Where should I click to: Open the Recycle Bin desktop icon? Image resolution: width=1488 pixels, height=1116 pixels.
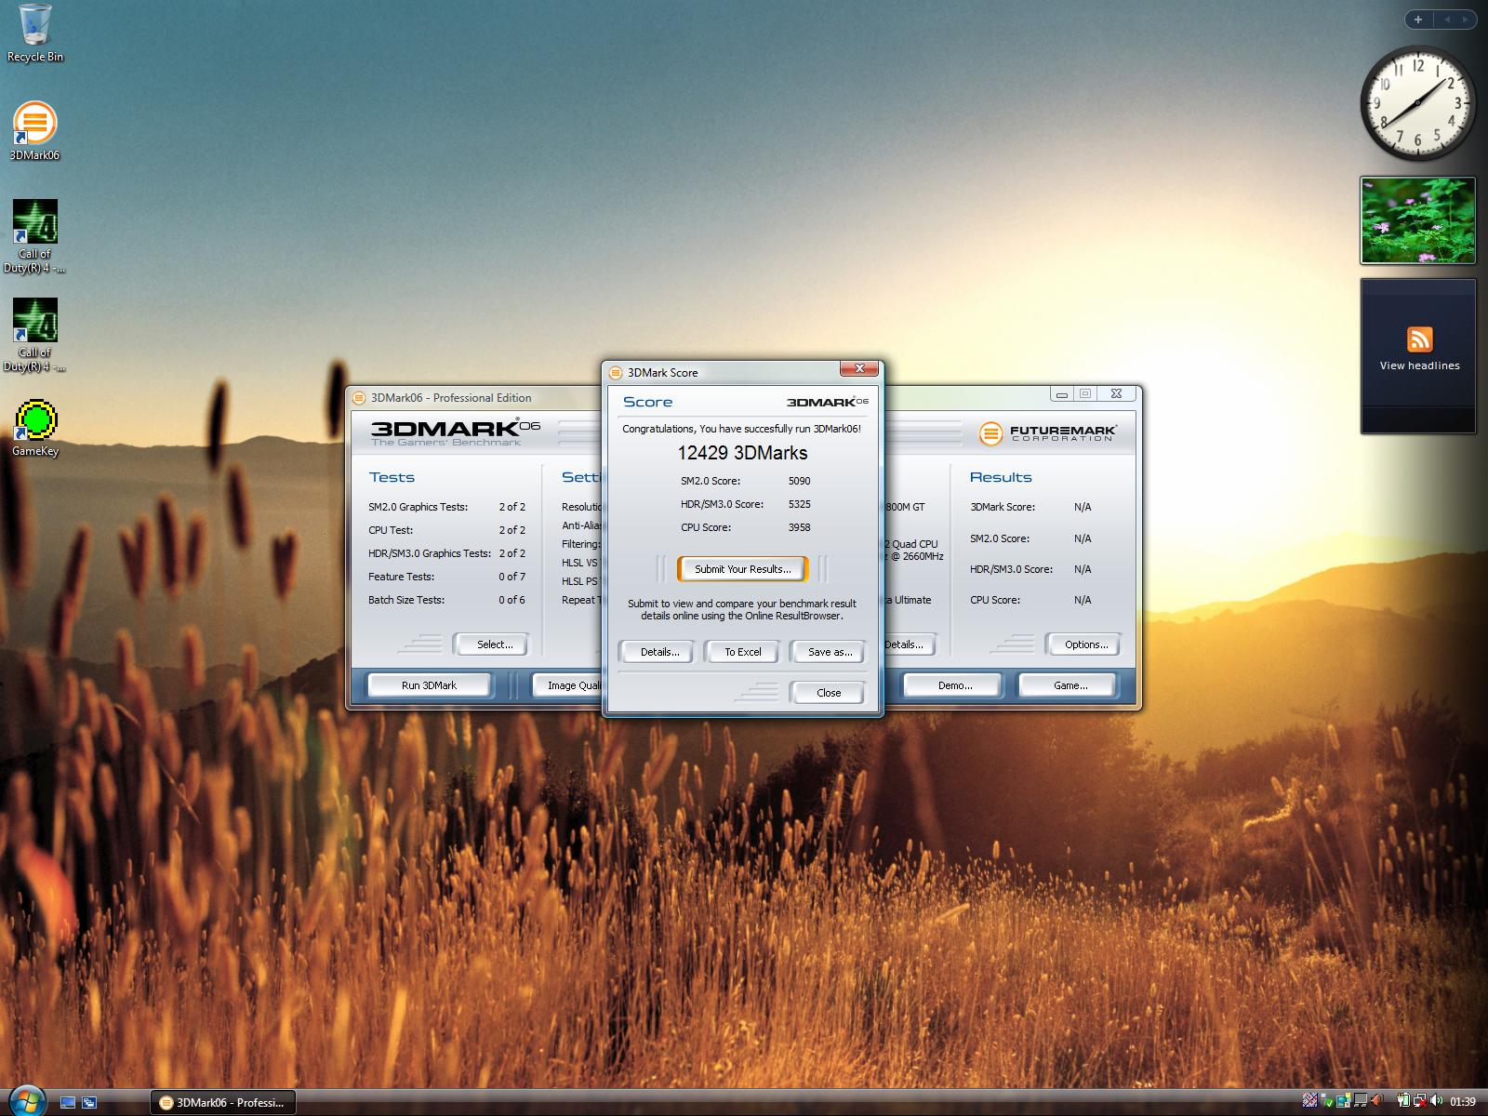click(34, 33)
